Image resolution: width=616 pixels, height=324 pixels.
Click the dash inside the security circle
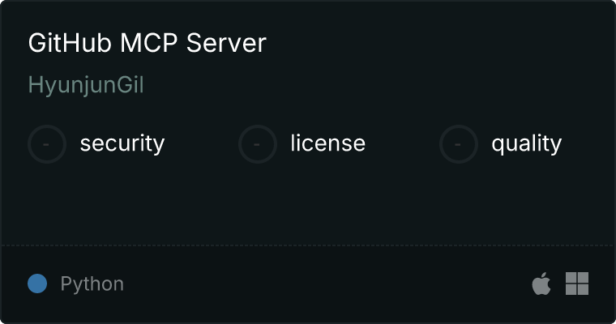46,144
